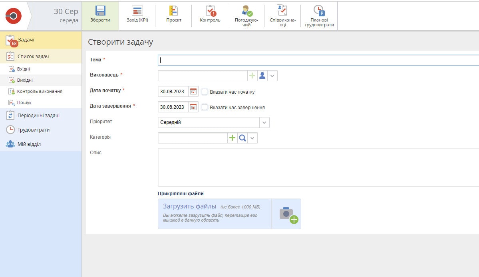Select the Контроль toolbar icon
Image resolution: width=479 pixels, height=277 pixels.
pos(210,11)
